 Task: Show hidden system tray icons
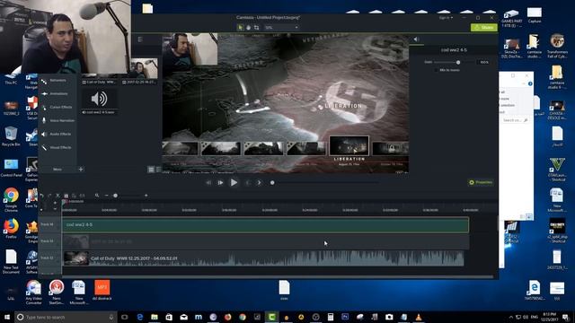click(x=511, y=317)
